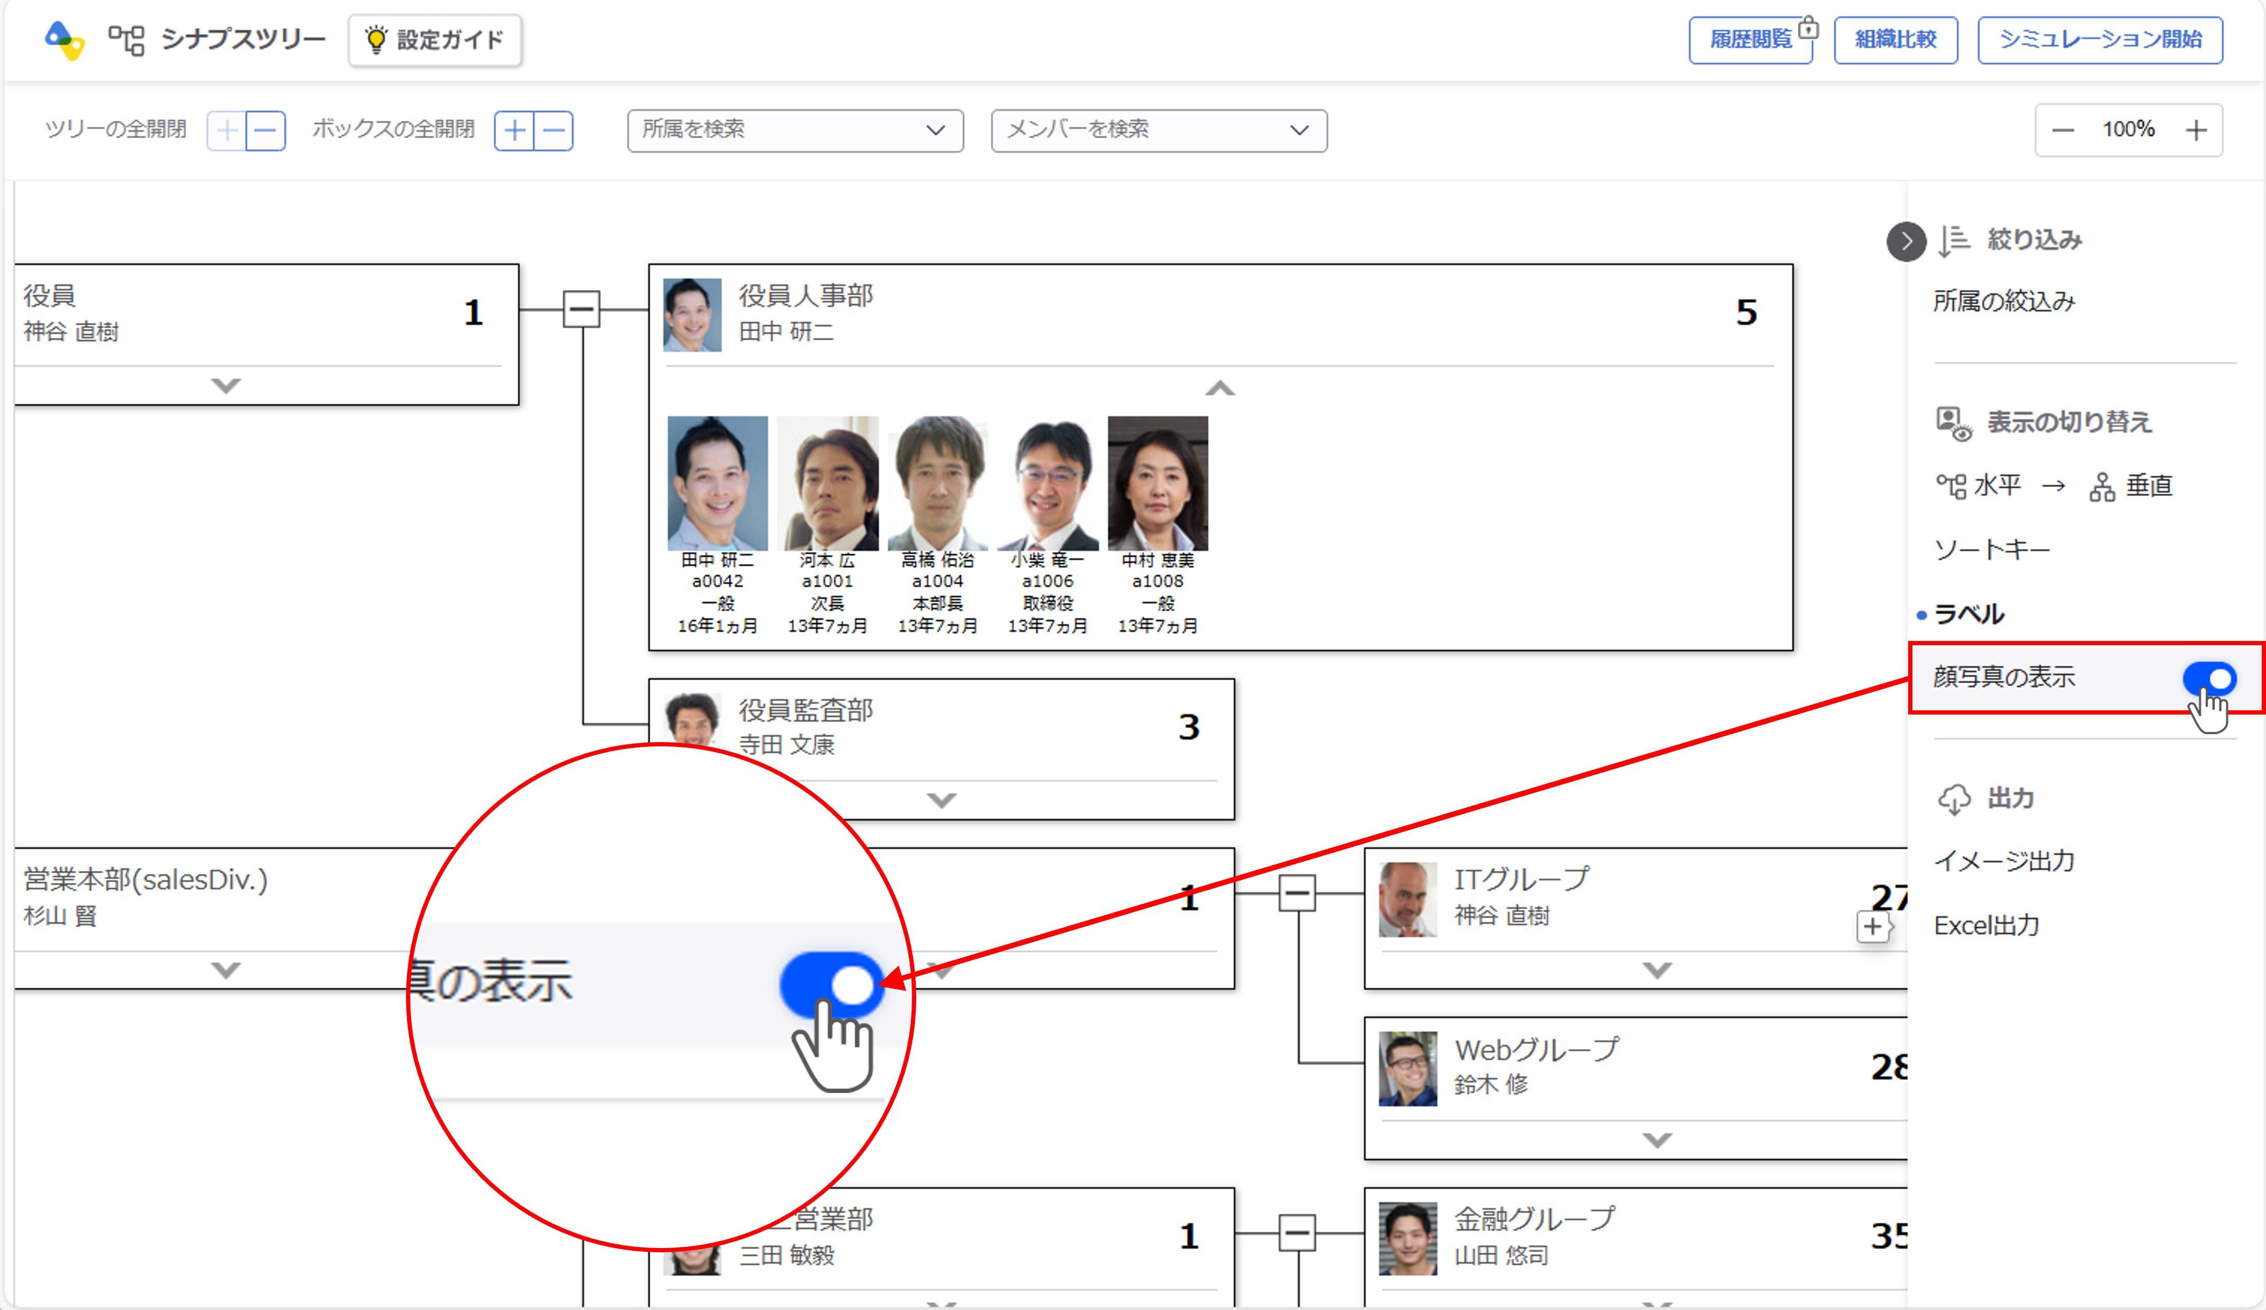Image resolution: width=2266 pixels, height=1310 pixels.
Task: Collapse the 役員 branch connector minus box
Action: coord(582,309)
